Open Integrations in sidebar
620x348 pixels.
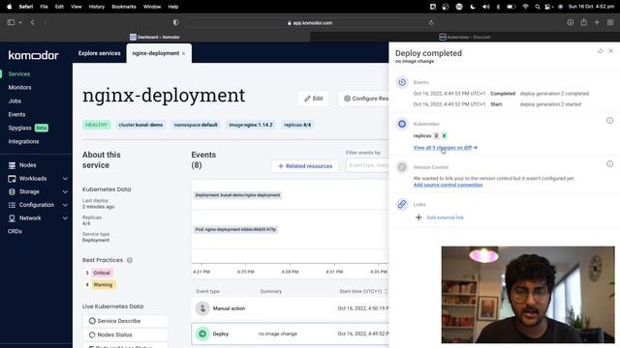point(23,142)
